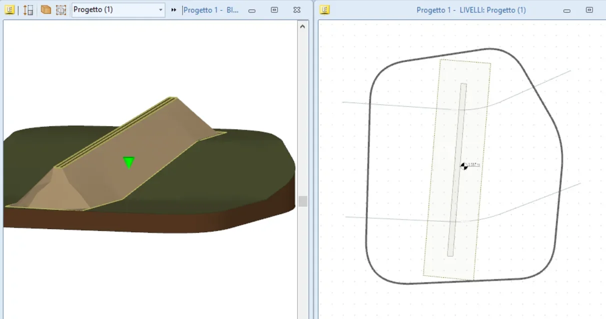Maximize the LIVELLI plan window
The width and height of the screenshot is (606, 319).
[589, 10]
